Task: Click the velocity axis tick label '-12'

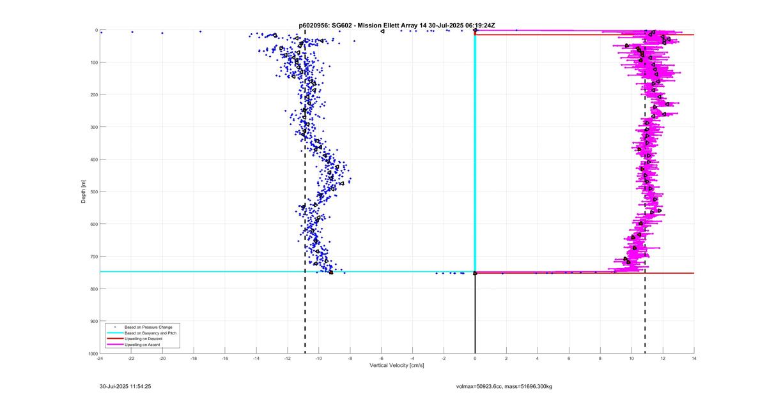Action: pos(288,359)
